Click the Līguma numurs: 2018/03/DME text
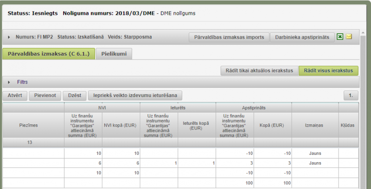Viewport: 371px width, 189px height. pos(109,13)
